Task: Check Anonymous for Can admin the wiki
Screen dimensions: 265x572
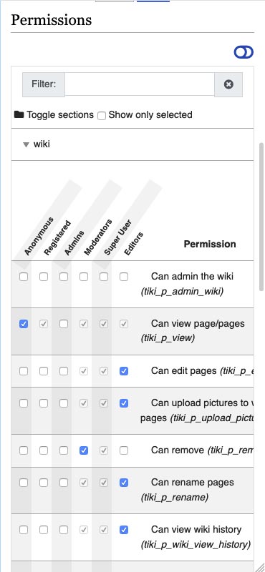Action: pos(24,277)
